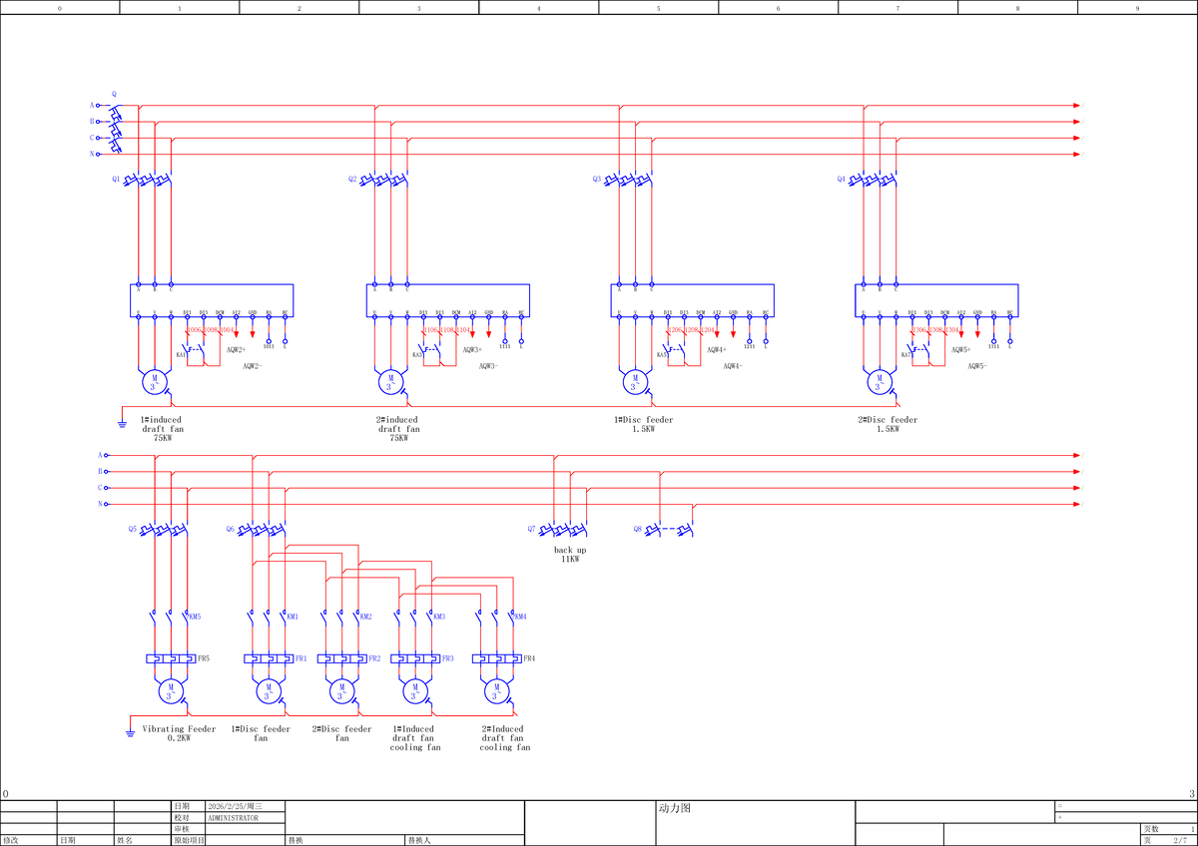Click the page number '2/7' cell

pyautogui.click(x=1181, y=840)
